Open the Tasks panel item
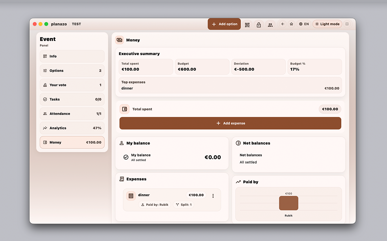The image size is (387, 241). 72,99
